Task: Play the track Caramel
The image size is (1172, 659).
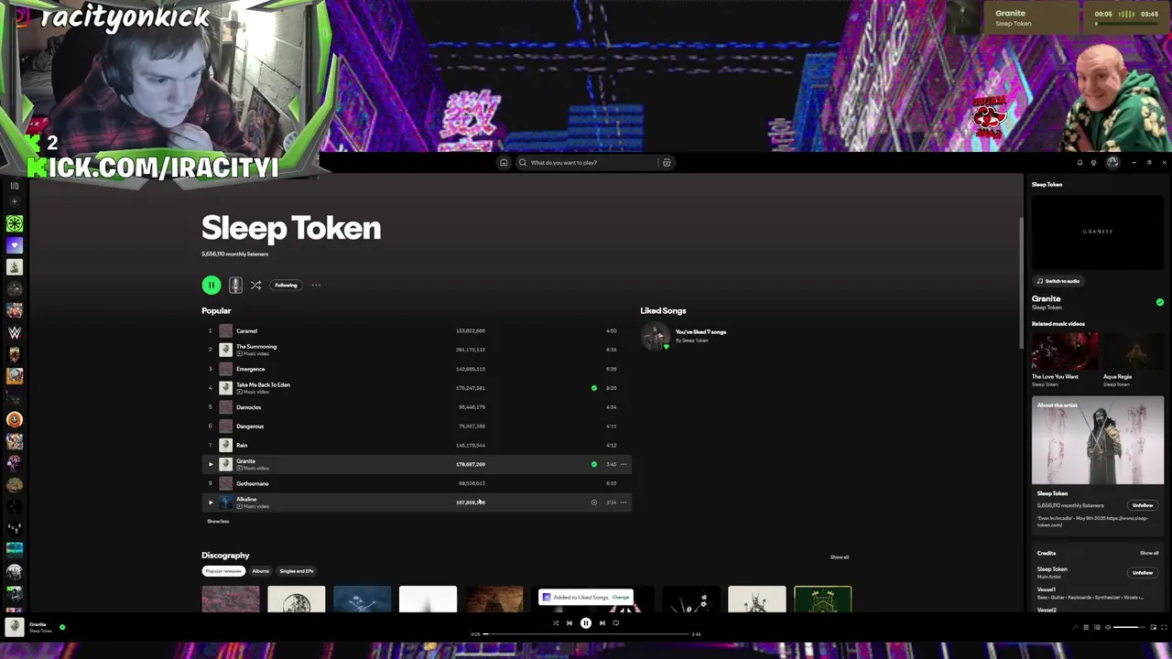Action: (417, 330)
